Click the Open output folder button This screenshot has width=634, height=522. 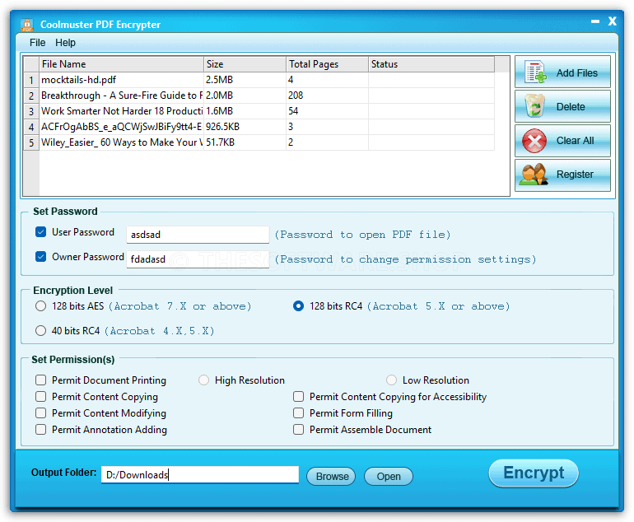click(389, 477)
